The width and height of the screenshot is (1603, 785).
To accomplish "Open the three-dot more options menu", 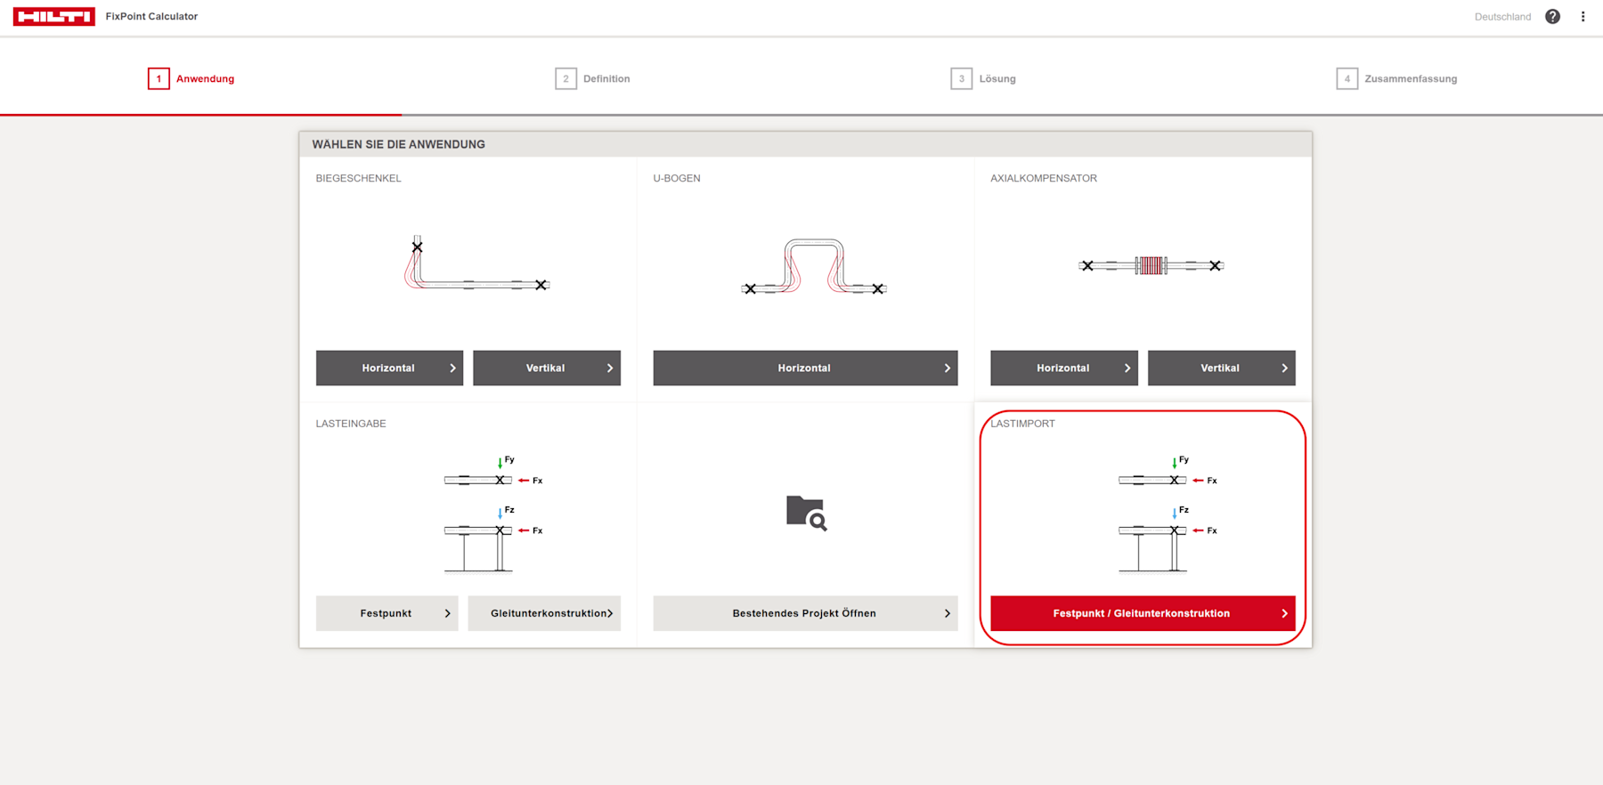I will coord(1583,17).
